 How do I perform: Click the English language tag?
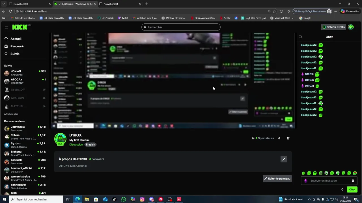pyautogui.click(x=90, y=145)
